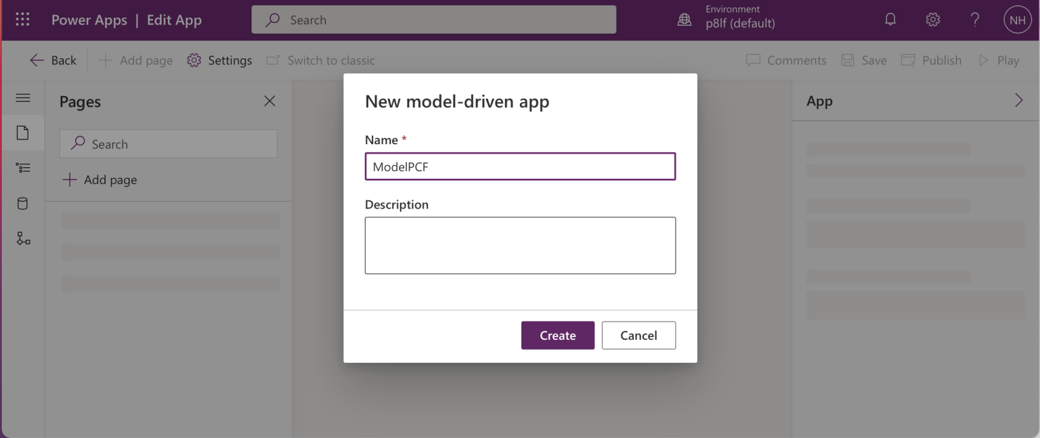Select the Navigation tree-view icon in left rail
The image size is (1040, 438).
click(x=22, y=168)
